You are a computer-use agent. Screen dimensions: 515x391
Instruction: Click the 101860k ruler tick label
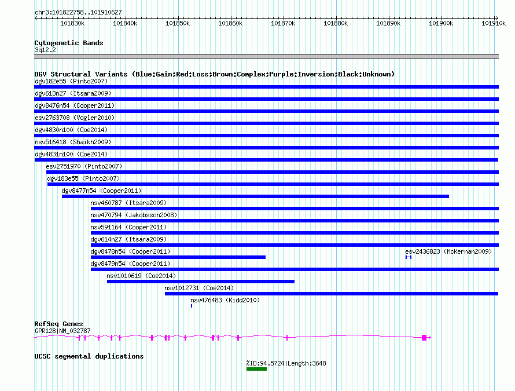click(x=230, y=23)
